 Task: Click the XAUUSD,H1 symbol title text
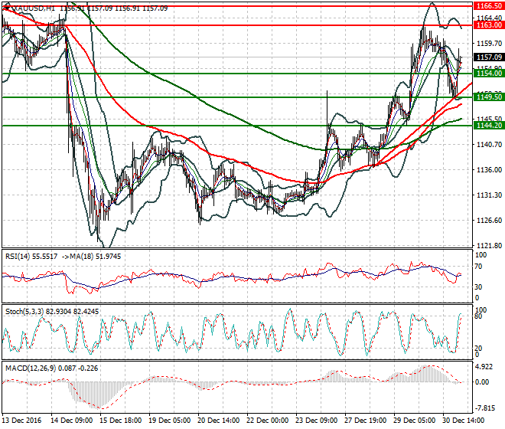click(x=33, y=8)
